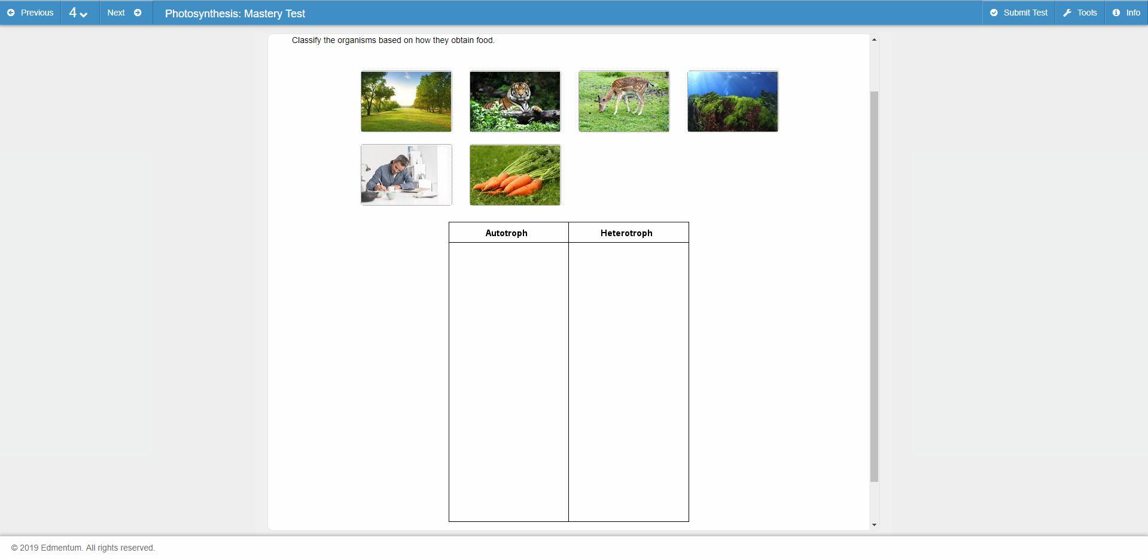
Task: Select the forest trees thumbnail
Action: click(406, 102)
